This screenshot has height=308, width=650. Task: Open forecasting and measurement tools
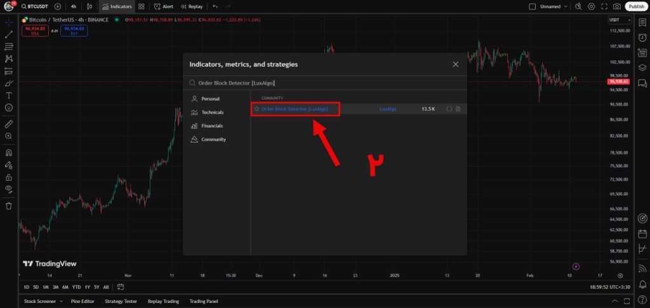point(9,71)
